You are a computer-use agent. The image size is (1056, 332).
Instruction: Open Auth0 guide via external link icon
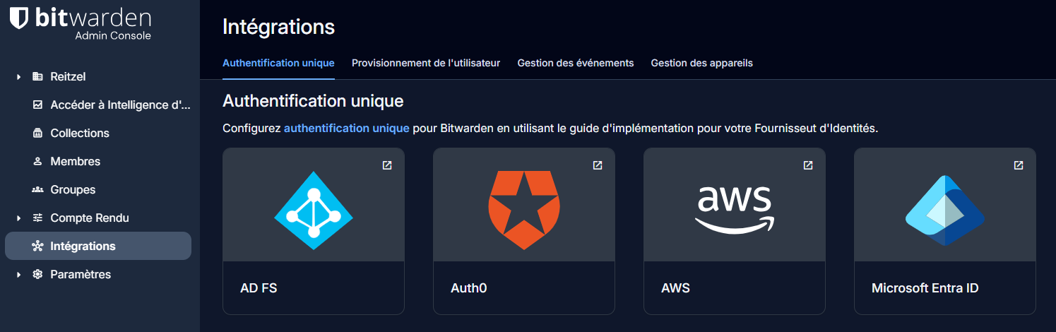(x=598, y=165)
